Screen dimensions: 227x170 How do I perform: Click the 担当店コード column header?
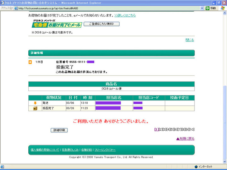click(149, 98)
